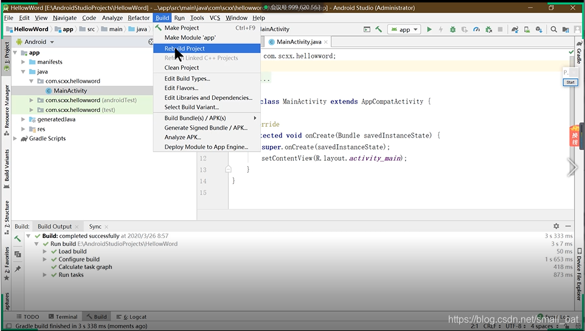Click the res folder in project tree

point(41,129)
